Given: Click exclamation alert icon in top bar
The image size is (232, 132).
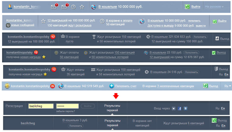Looking at the screenshot, I should point(73,7).
